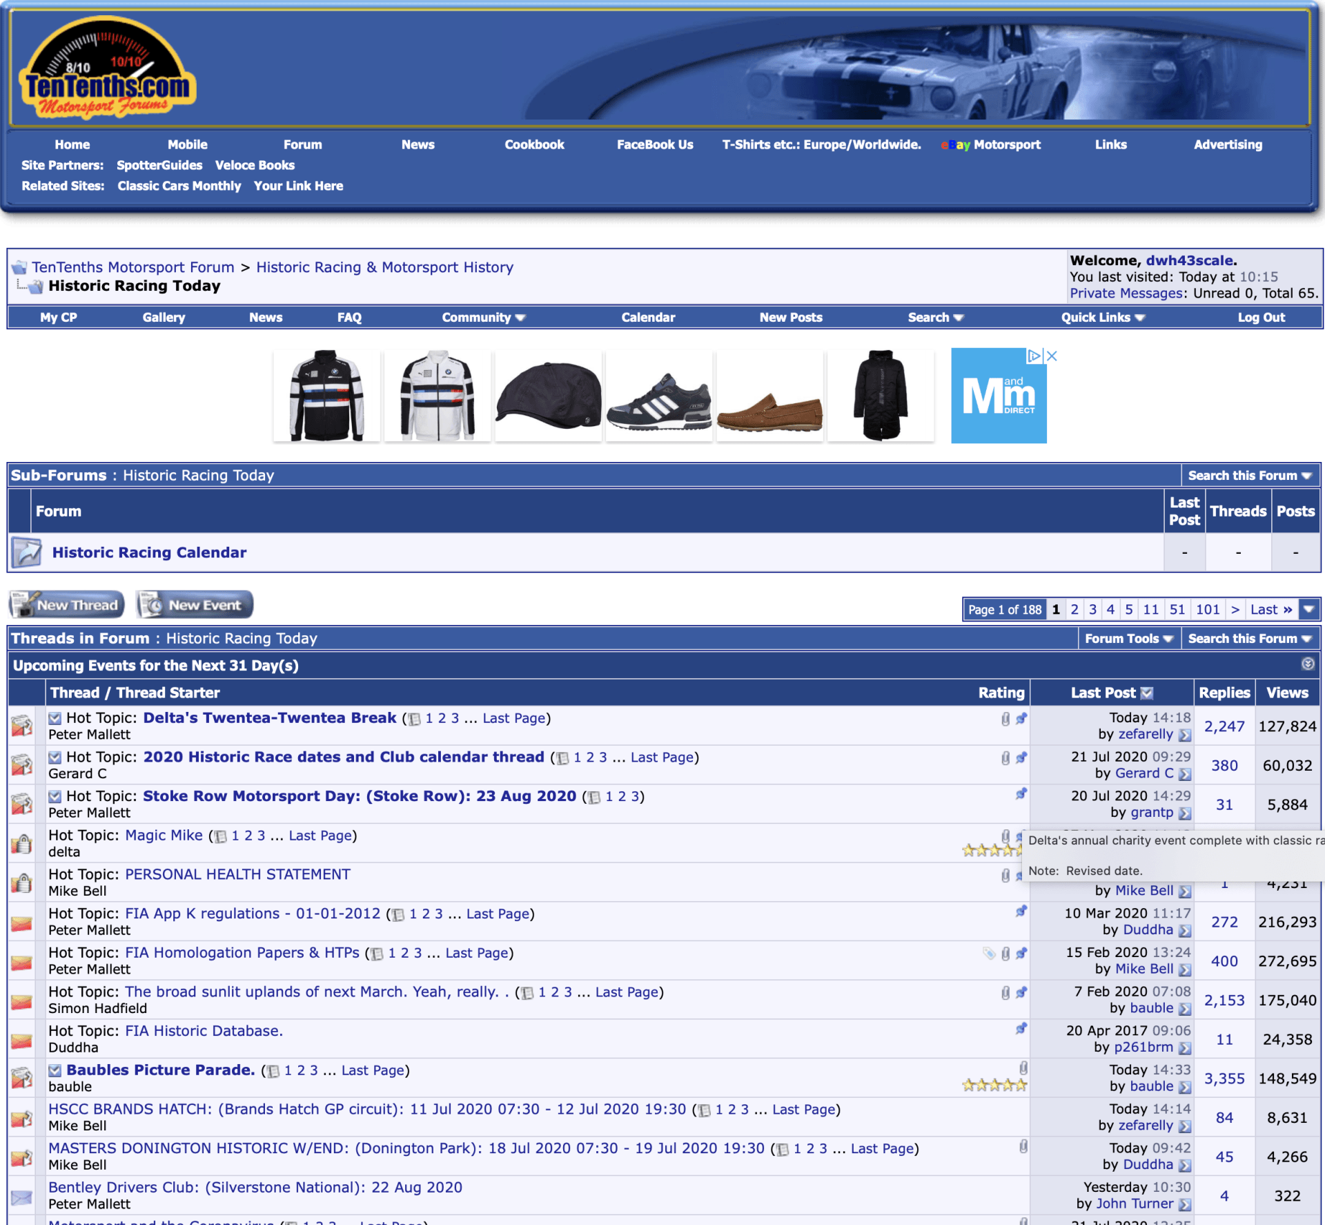Image resolution: width=1325 pixels, height=1225 pixels.
Task: Toggle subscription checkbox for Delta's Twentea-Twentea Break
Action: click(x=55, y=718)
